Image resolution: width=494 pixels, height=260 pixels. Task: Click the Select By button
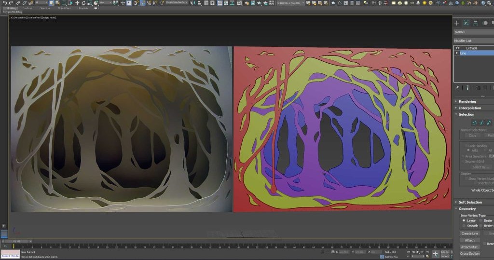click(x=480, y=167)
